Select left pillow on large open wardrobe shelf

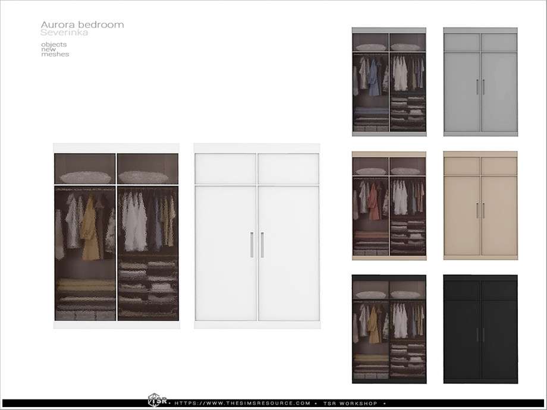[86, 177]
